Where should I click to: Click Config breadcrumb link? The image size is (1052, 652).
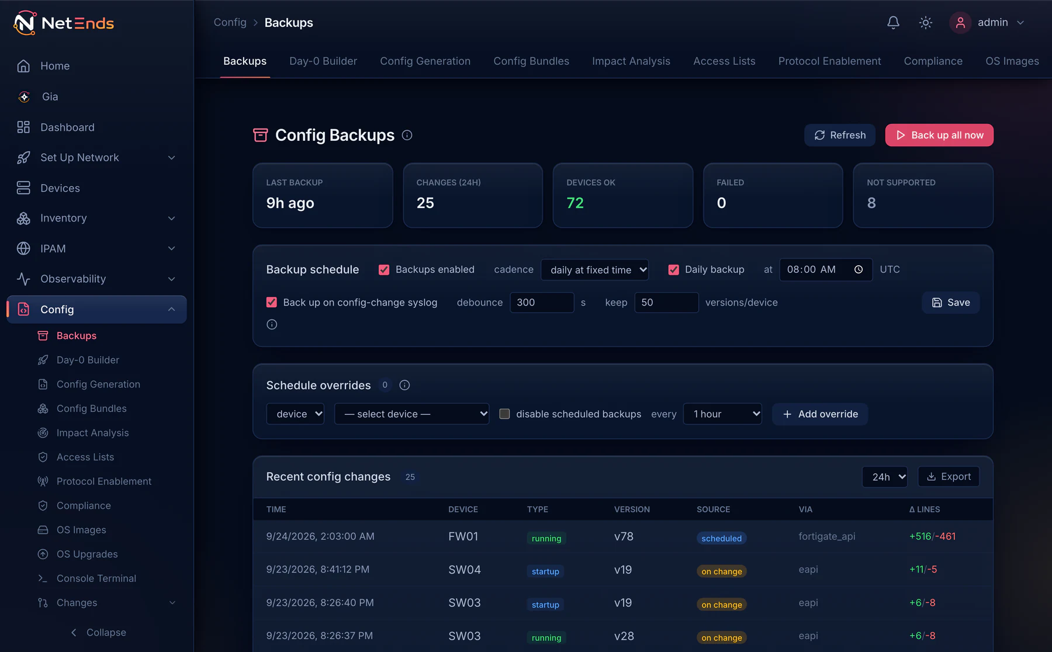(x=230, y=22)
